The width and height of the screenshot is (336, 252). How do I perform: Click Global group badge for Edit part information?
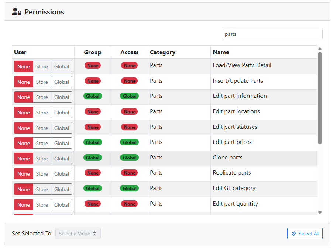click(x=93, y=96)
